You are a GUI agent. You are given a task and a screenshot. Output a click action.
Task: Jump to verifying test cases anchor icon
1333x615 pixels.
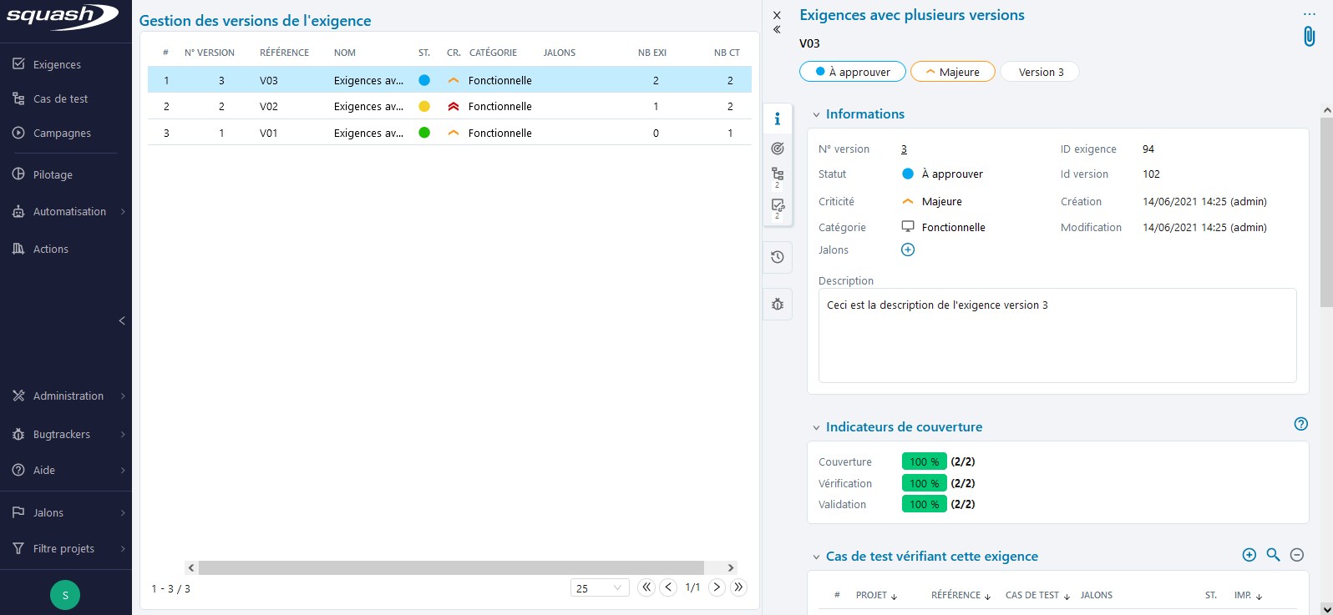pos(778,208)
